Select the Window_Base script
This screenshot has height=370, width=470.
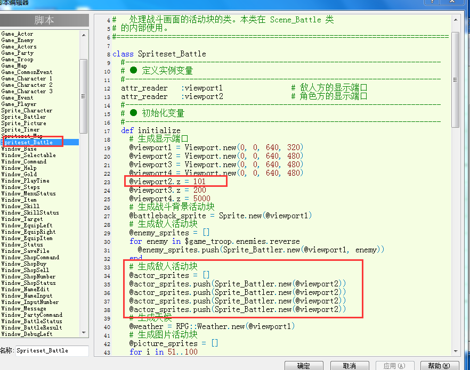(19, 149)
